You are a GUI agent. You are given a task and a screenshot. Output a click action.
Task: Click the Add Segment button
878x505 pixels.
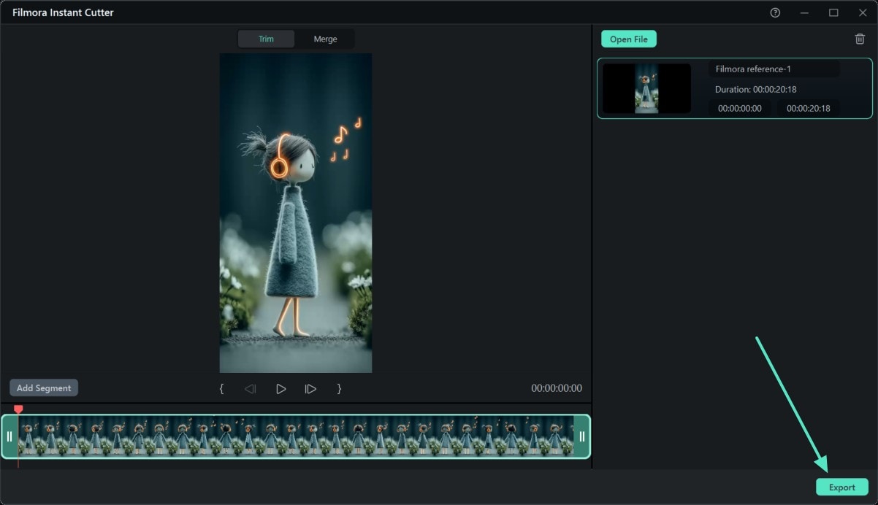(x=44, y=388)
